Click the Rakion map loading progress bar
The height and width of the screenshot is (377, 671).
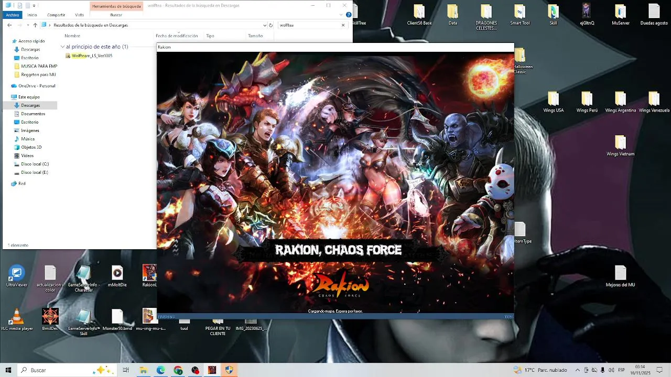point(335,317)
